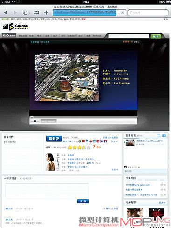Expand more share options (更多>>)
171x228 pixels.
[x=114, y=141]
